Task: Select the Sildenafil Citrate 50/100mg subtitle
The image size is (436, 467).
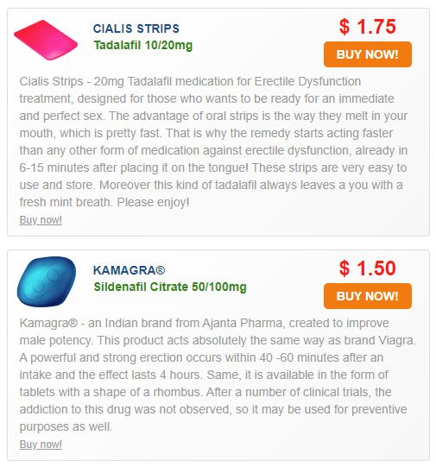Action: 170,287
